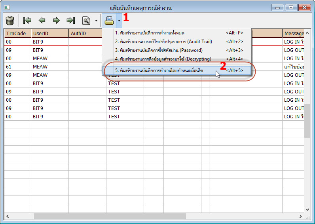
Task: Select menu item 1 with shortcut Alt+P
Action: [177, 33]
